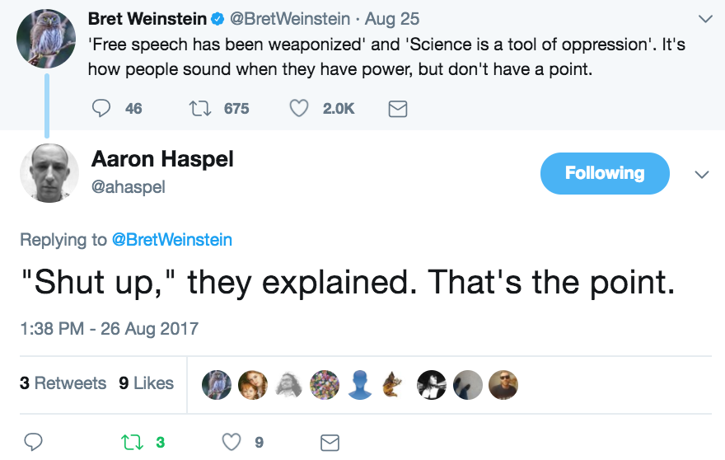Viewport: 725px width, 460px height.
Task: Open the @BretWeinstein link in Replying to
Action: [171, 240]
